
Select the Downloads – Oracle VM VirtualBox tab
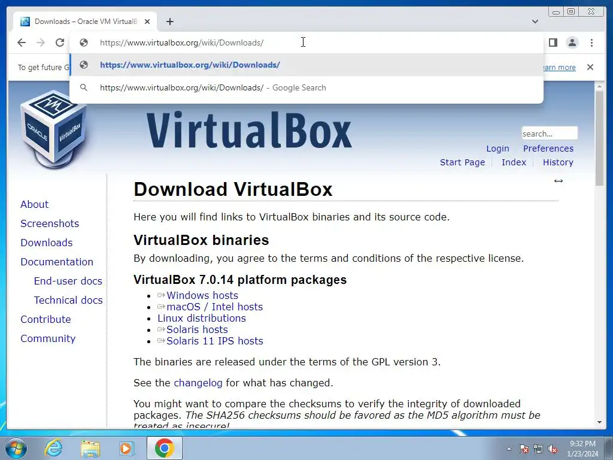coord(85,22)
